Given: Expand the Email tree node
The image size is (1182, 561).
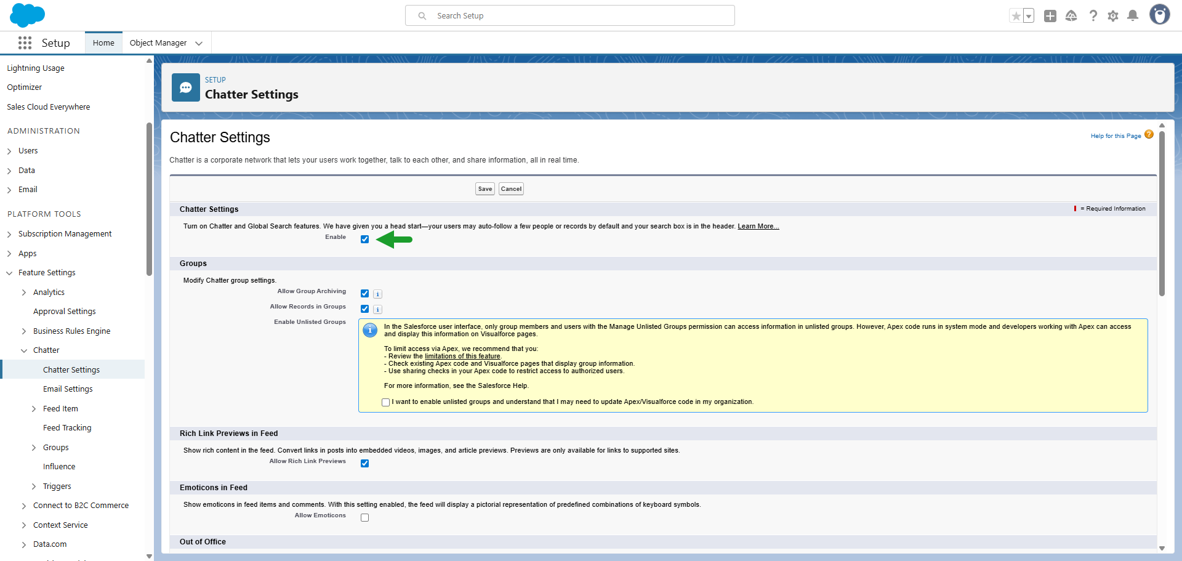Looking at the screenshot, I should (x=9, y=190).
